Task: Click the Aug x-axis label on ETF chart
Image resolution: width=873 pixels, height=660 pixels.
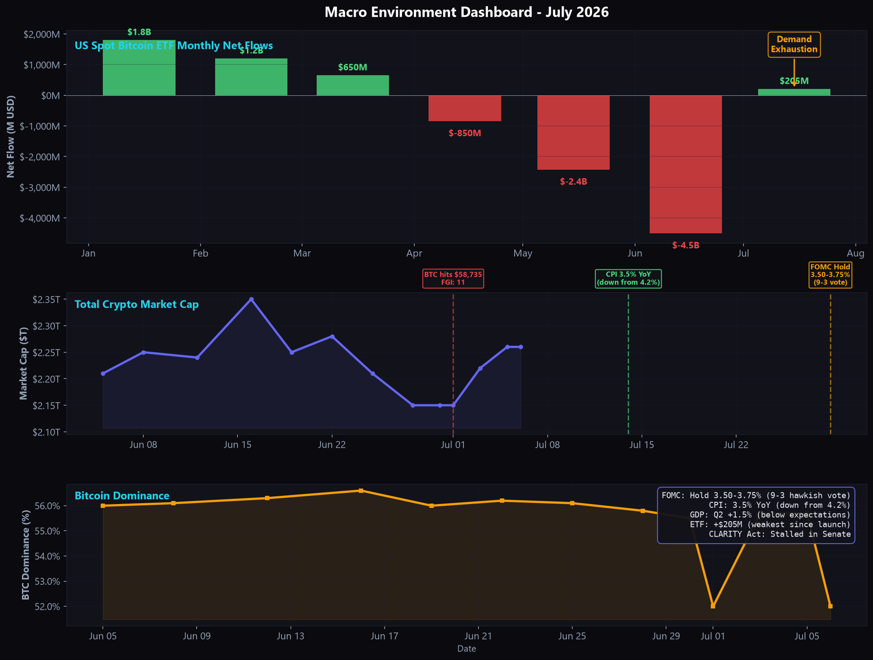Action: click(x=856, y=254)
